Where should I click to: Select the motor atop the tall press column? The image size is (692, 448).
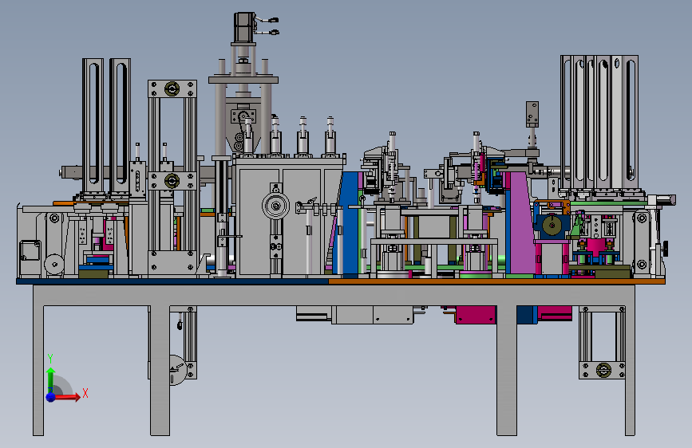(x=244, y=28)
